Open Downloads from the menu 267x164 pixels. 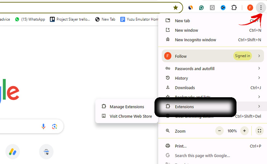(212, 88)
